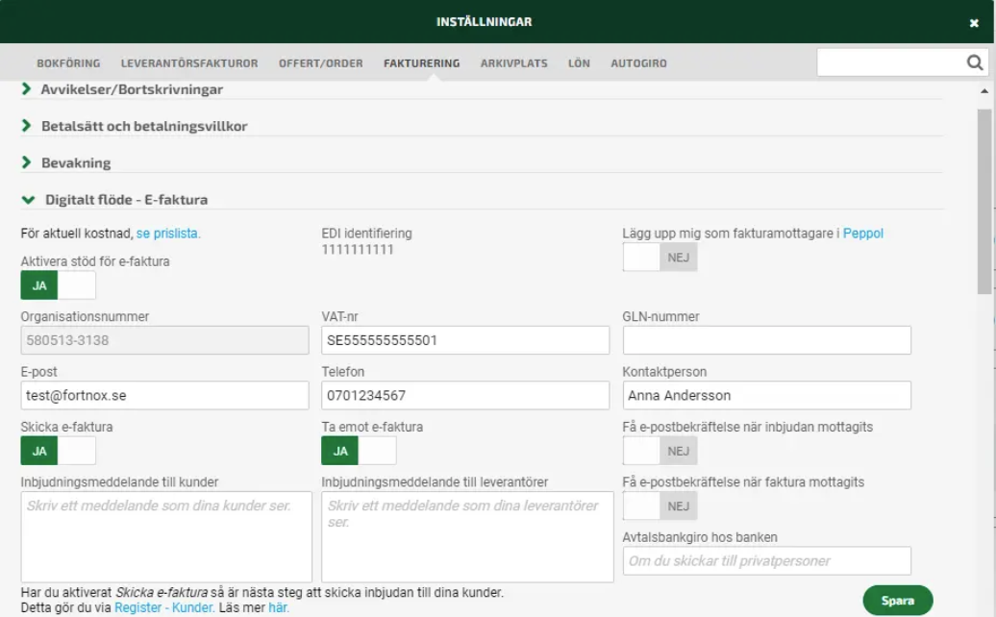The height and width of the screenshot is (617, 996).
Task: Expand the Avvikelser/Bortskrivningar section
Action: (131, 89)
